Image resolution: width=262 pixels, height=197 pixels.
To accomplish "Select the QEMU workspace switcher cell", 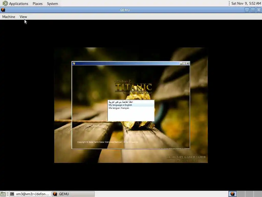I will click(233, 194).
